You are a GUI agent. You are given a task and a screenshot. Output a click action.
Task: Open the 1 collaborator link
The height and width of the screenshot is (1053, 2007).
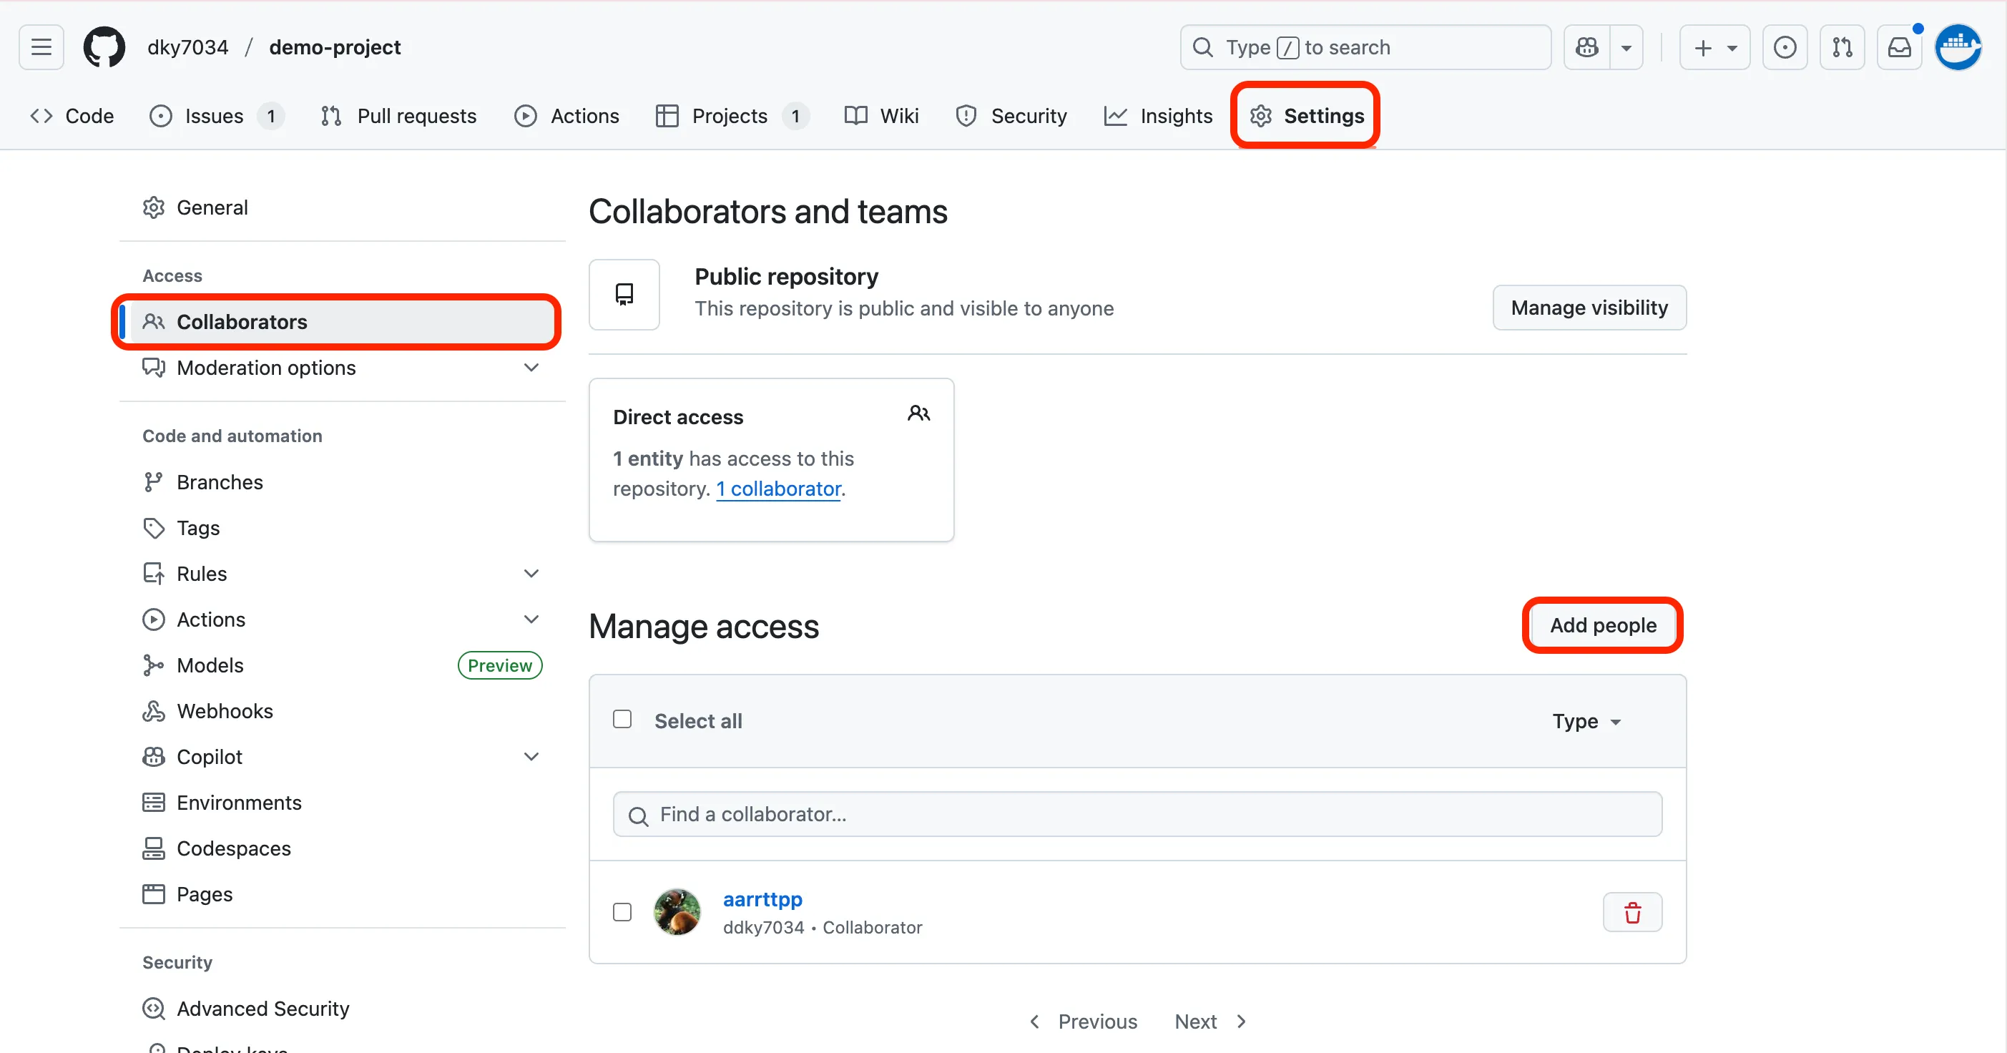[x=778, y=489]
